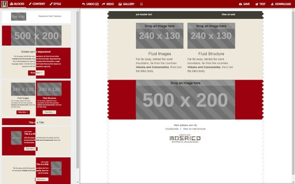Click the 'View on web browser' footer link
The height and width of the screenshot is (184, 295).
194,129
